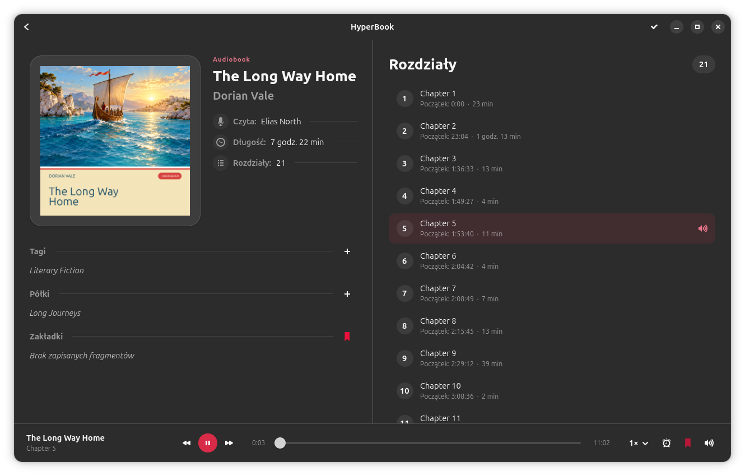The width and height of the screenshot is (745, 476).
Task: Click author name Dorian Vale
Action: (243, 96)
